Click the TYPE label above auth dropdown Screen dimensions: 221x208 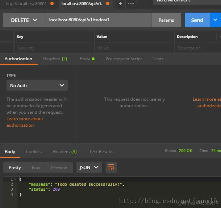tap(11, 75)
